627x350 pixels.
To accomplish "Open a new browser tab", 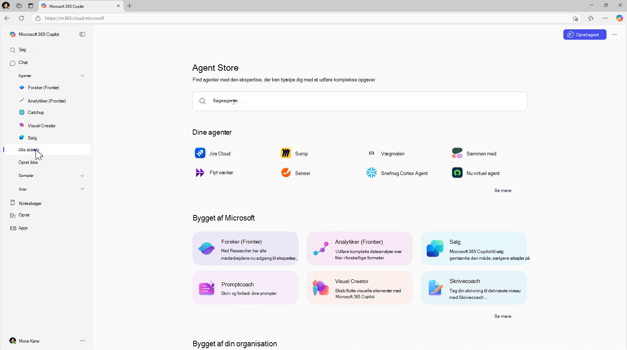I will coord(129,6).
